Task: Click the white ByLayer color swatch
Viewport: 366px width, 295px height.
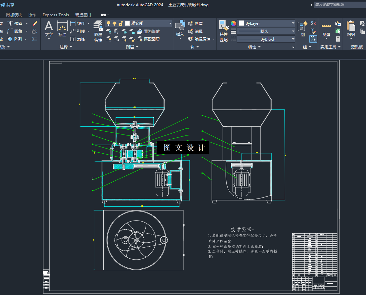Action: 242,23
